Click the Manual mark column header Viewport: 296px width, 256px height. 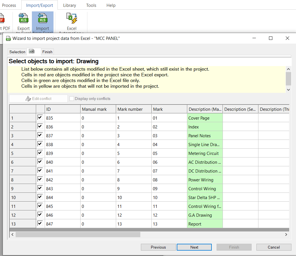pyautogui.click(x=98, y=109)
